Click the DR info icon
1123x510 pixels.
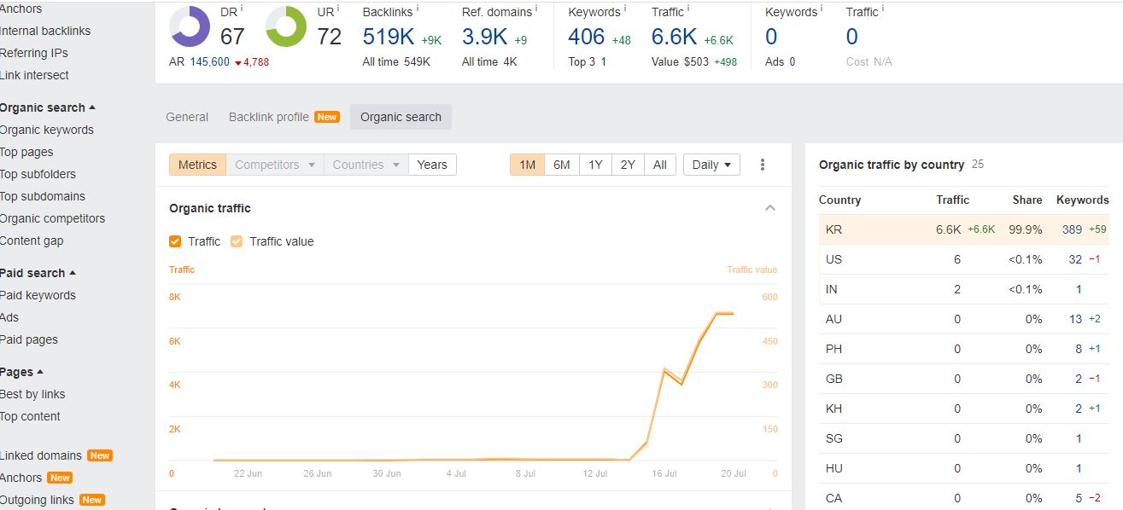[242, 9]
